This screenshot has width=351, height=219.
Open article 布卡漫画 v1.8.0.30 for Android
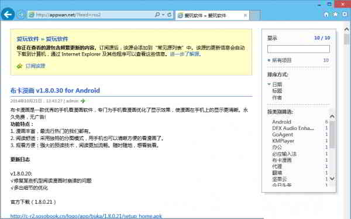pyautogui.click(x=55, y=91)
